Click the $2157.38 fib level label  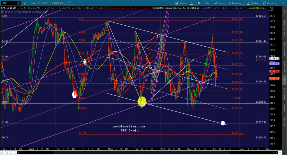point(261,122)
